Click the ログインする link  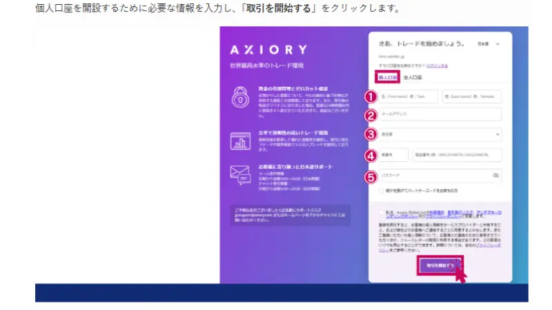tap(437, 65)
